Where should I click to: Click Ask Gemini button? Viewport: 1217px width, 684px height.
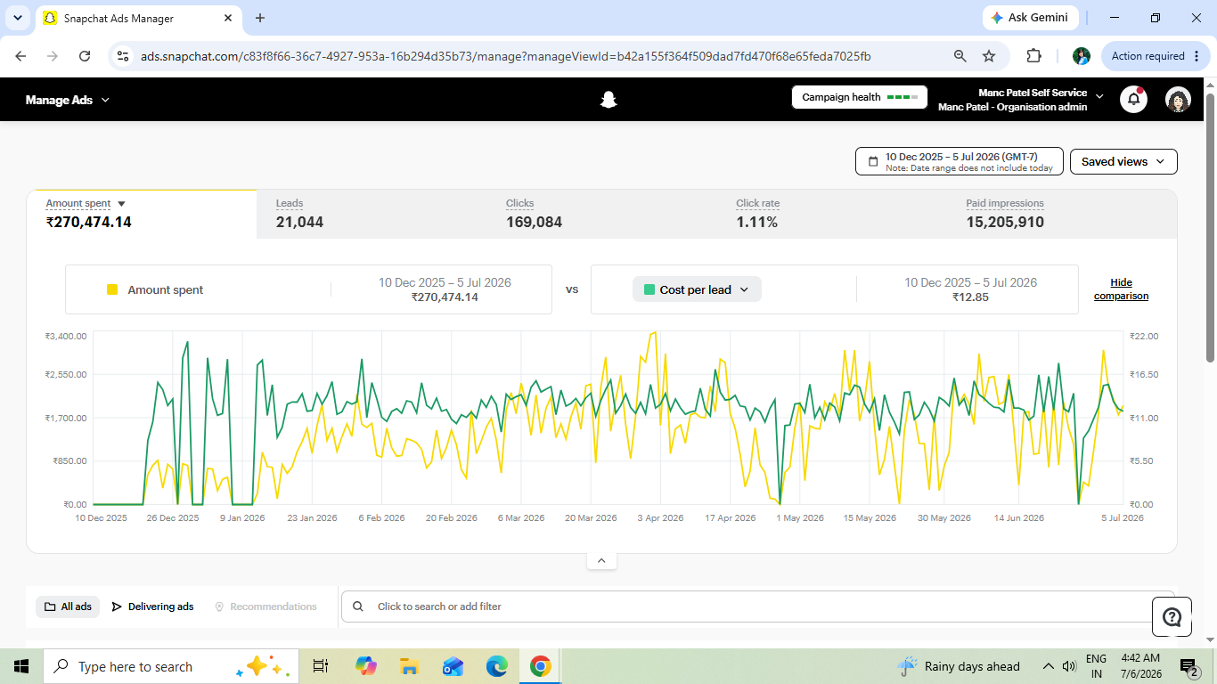1031,18
